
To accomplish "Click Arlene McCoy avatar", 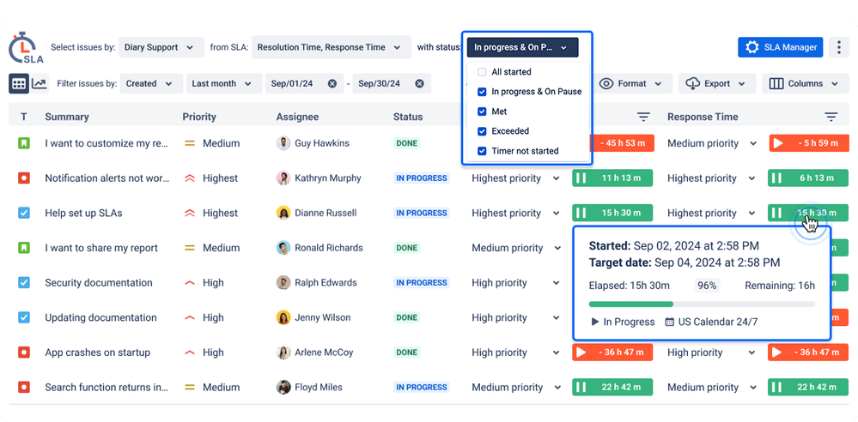I will coord(283,353).
